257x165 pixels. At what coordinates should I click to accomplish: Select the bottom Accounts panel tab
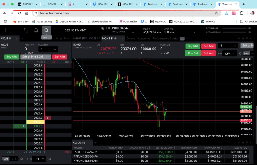pos(79,142)
